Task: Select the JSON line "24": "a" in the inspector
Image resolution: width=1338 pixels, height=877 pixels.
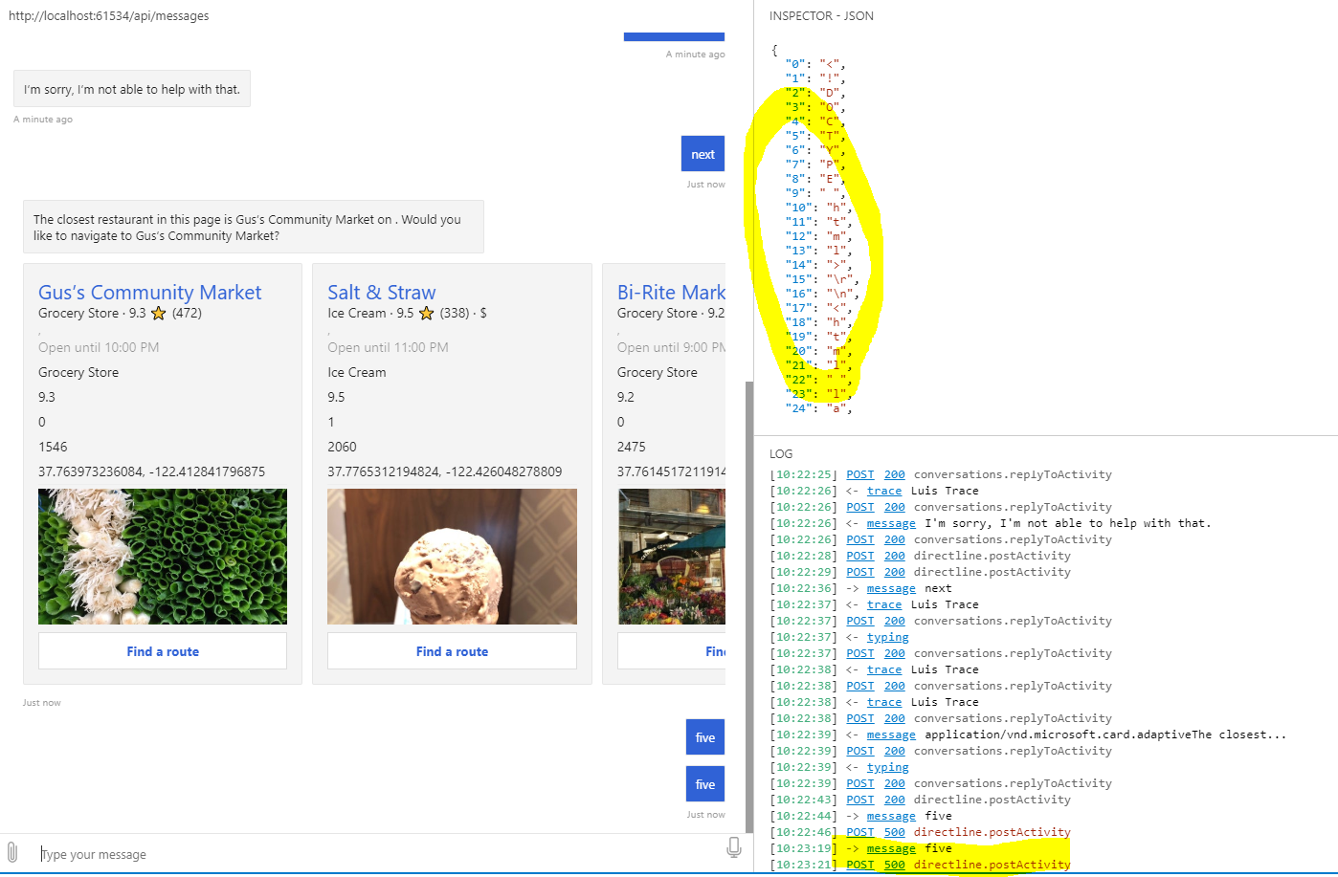Action: pyautogui.click(x=818, y=408)
